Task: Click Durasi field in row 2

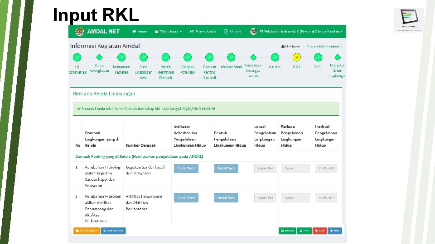Action: [295, 198]
